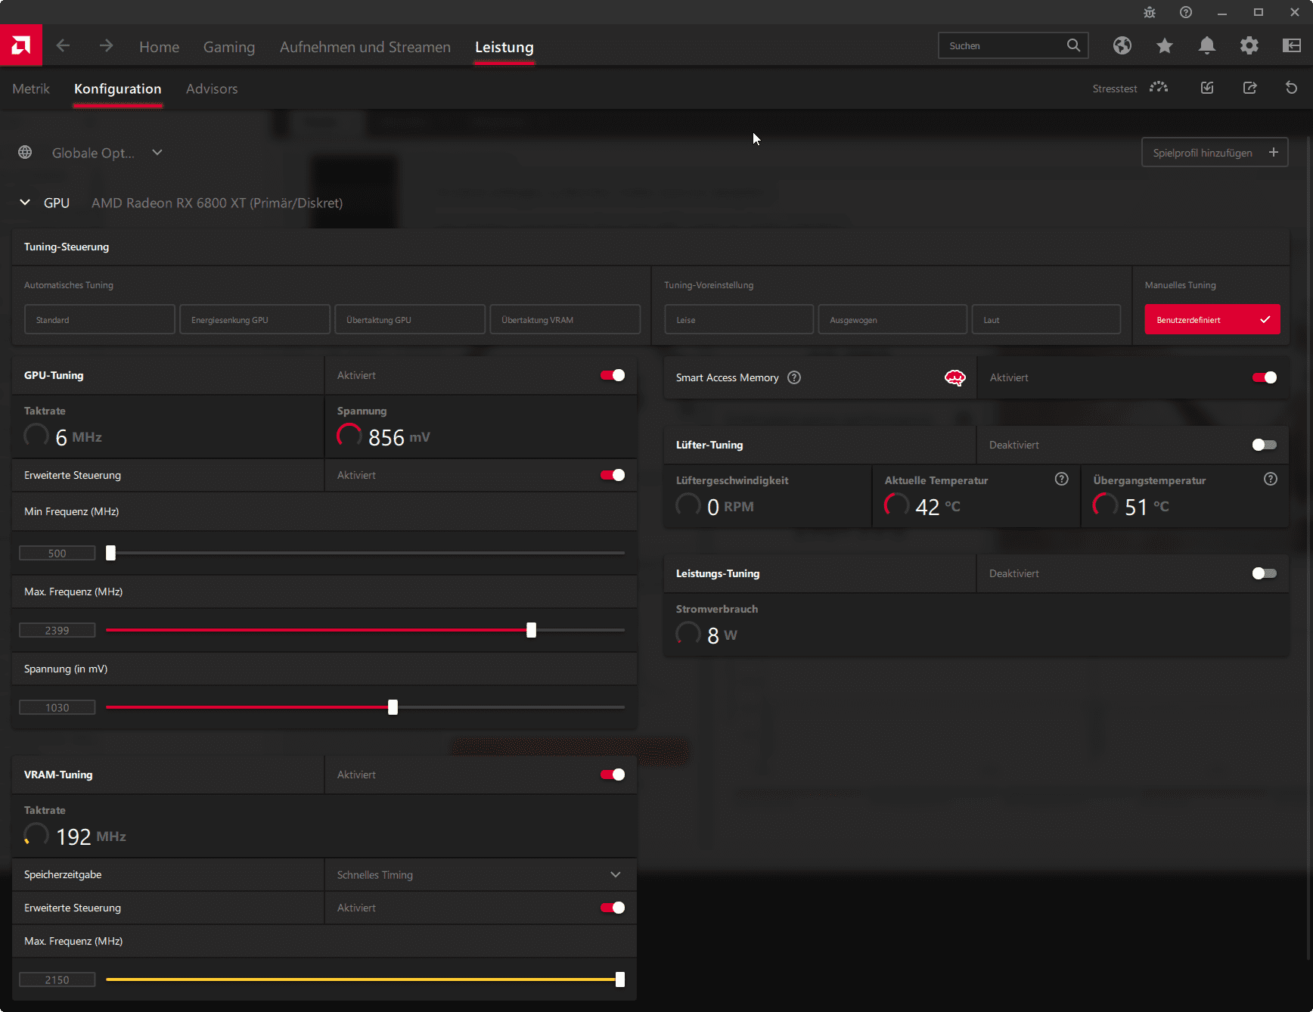Open Speicherzeitgabe Schnelles Timing dropdown
The width and height of the screenshot is (1313, 1012).
pos(481,874)
